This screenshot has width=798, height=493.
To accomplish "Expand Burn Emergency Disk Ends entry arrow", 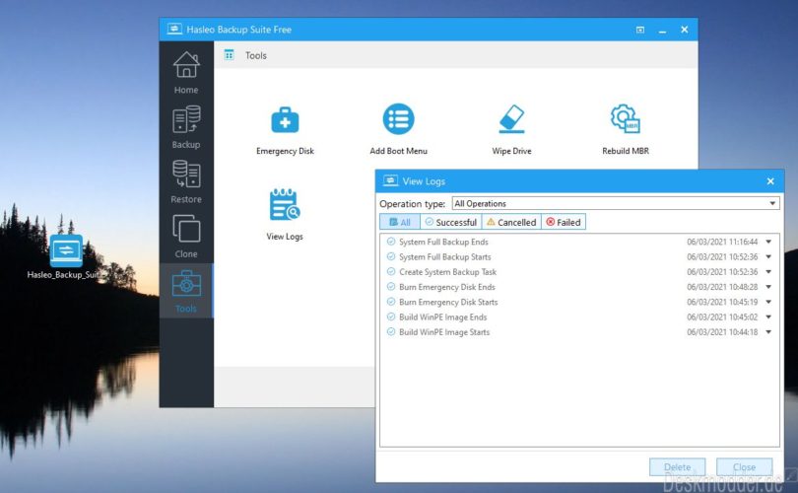I will (x=768, y=287).
